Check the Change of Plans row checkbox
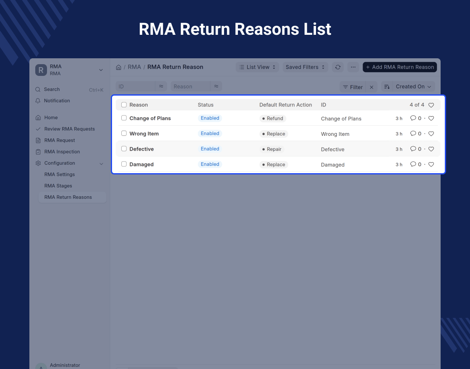Viewport: 470px width, 369px height. (124, 118)
